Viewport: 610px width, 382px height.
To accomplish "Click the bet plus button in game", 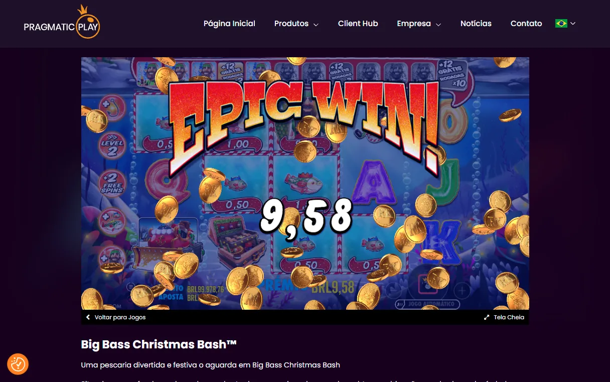I will (462, 290).
